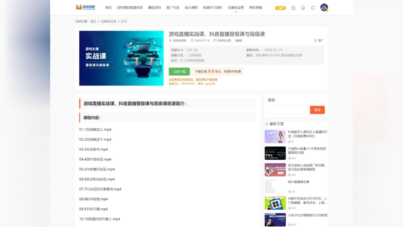Select text 07.7打标签的注意事项.mp4
403x227 pixels.
(100, 189)
